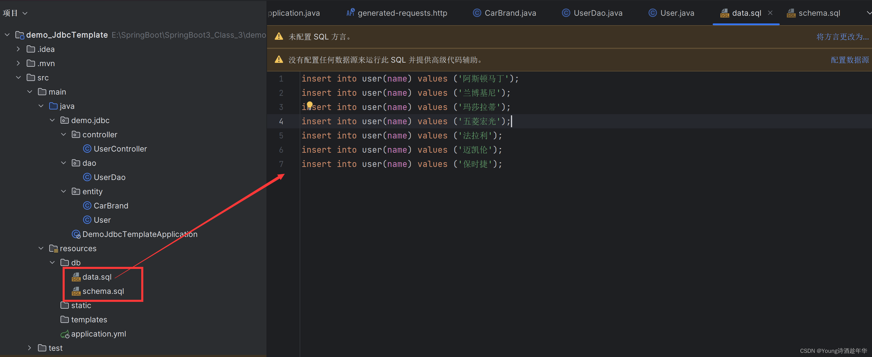Click the resources root folder icon
The height and width of the screenshot is (357, 872).
coord(53,248)
